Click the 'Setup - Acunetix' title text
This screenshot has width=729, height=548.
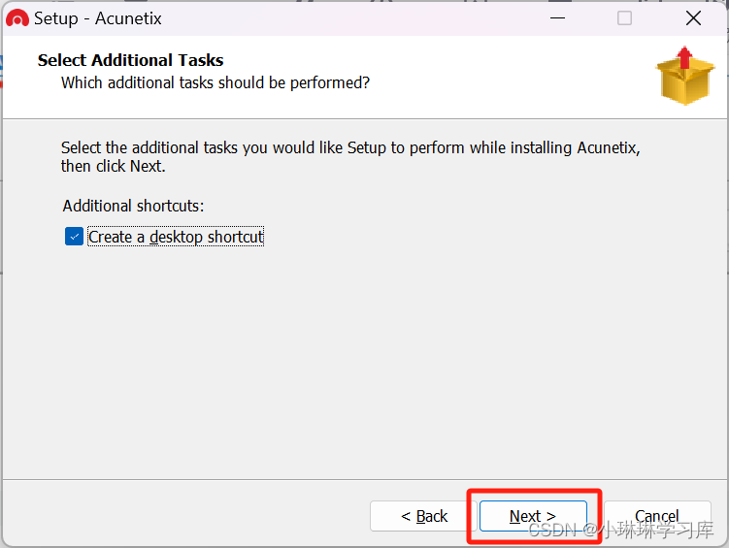point(98,18)
